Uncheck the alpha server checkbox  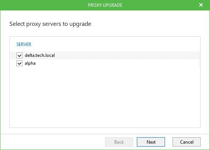coord(19,63)
